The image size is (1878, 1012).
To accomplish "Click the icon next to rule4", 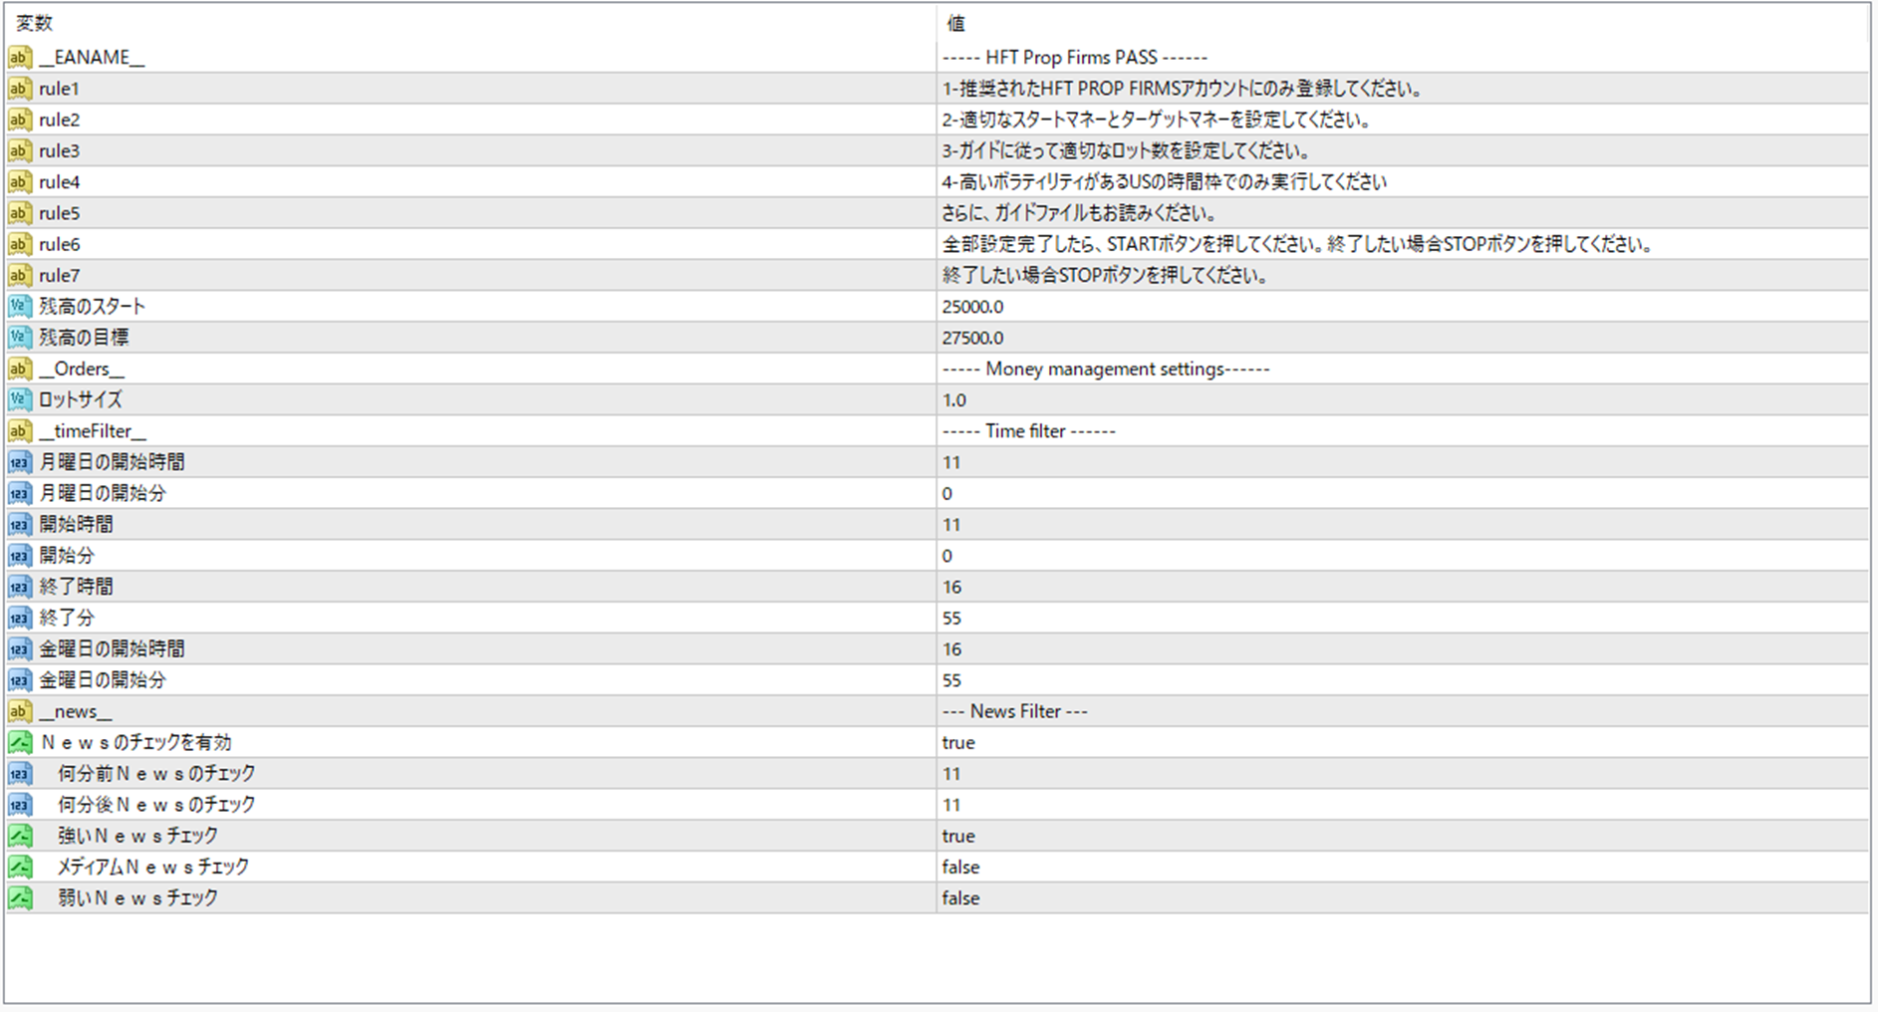I will 20,182.
